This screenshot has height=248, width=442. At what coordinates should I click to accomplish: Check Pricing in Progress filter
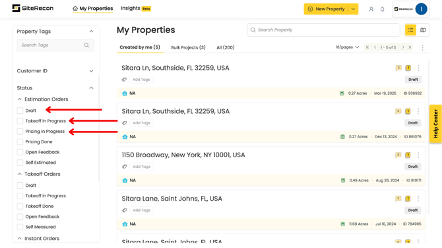pyautogui.click(x=20, y=132)
